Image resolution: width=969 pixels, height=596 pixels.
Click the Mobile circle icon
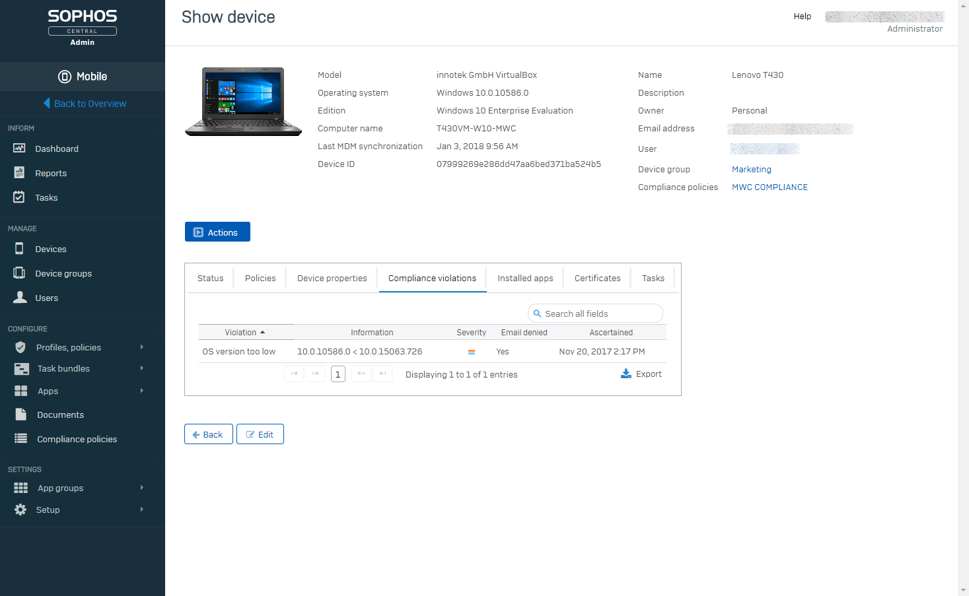[65, 77]
